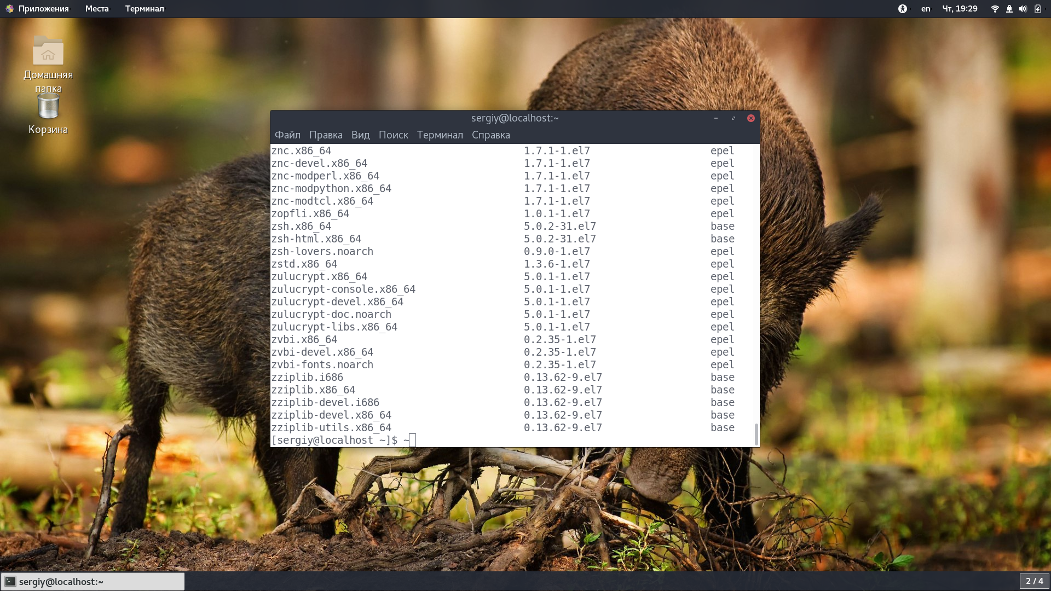
Task: Open the Правка menu
Action: (x=326, y=135)
